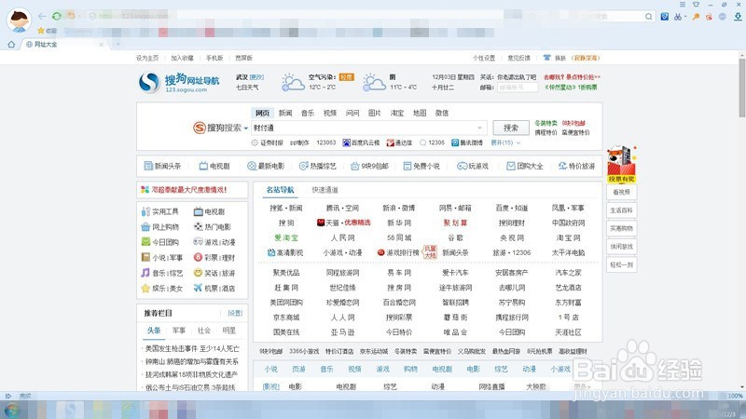Click the favorites star icon
The image size is (746, 419).
pos(41,31)
